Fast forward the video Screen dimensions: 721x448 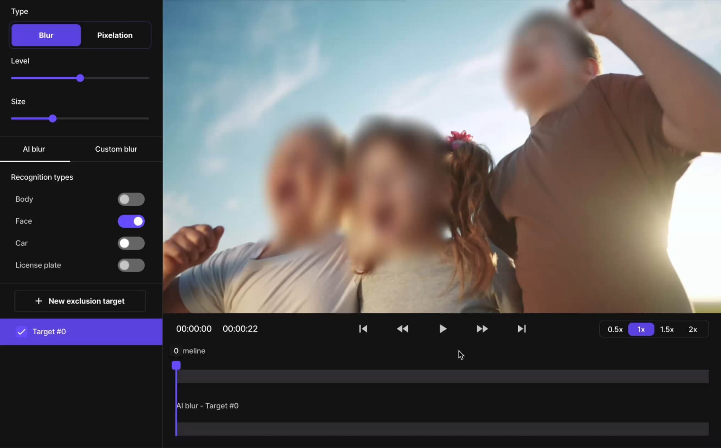[482, 329]
